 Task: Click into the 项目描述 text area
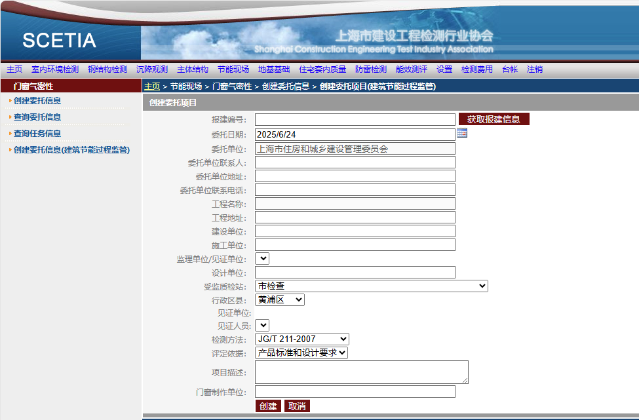[x=361, y=372]
